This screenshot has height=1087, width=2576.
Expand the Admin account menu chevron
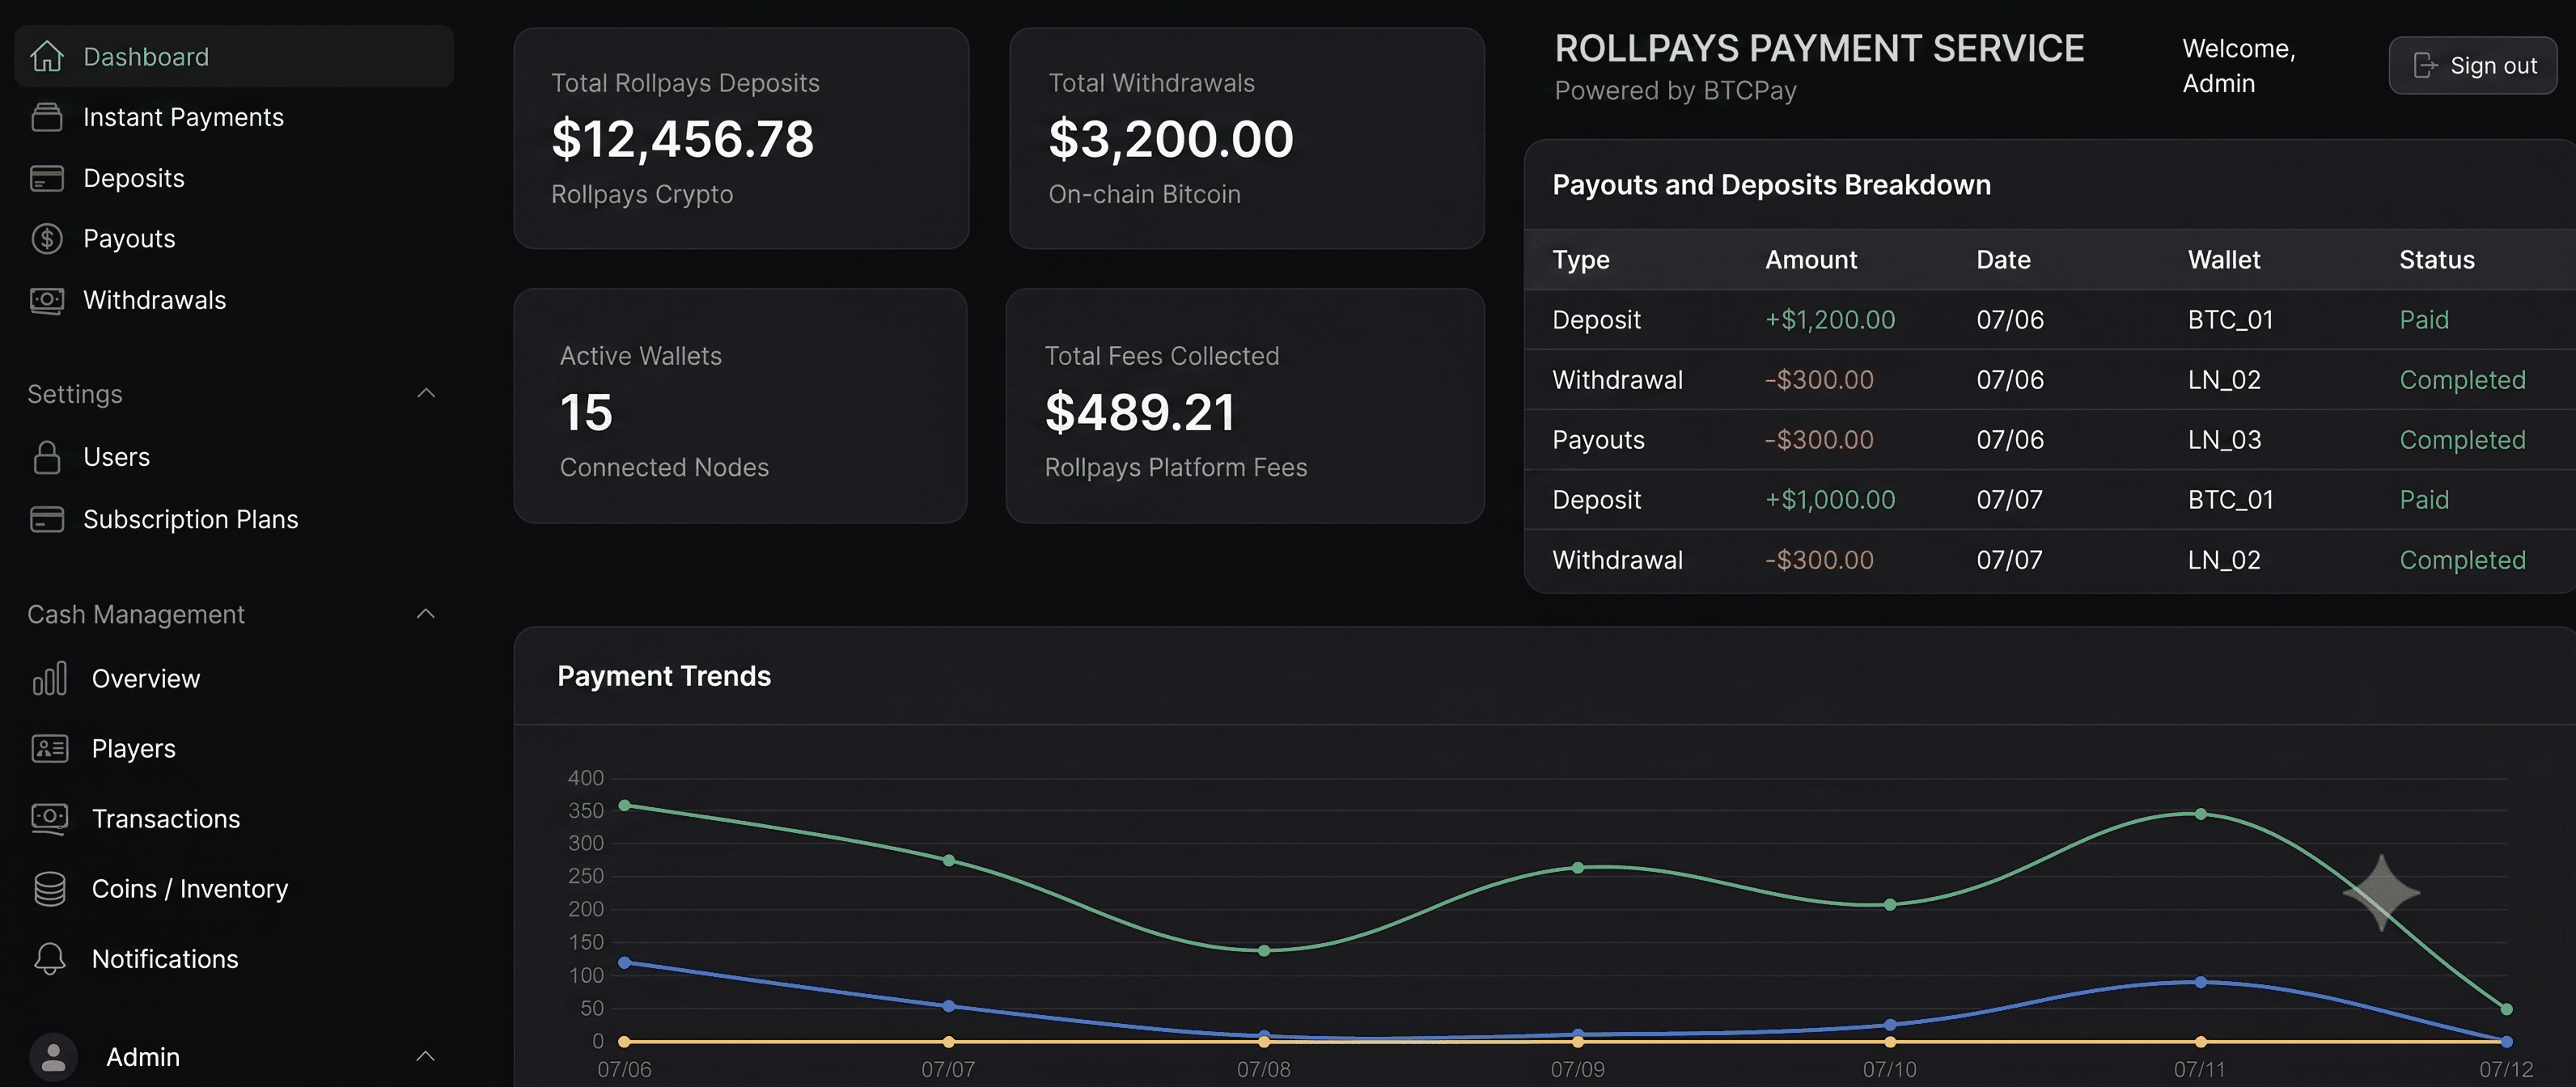pyautogui.click(x=425, y=1056)
